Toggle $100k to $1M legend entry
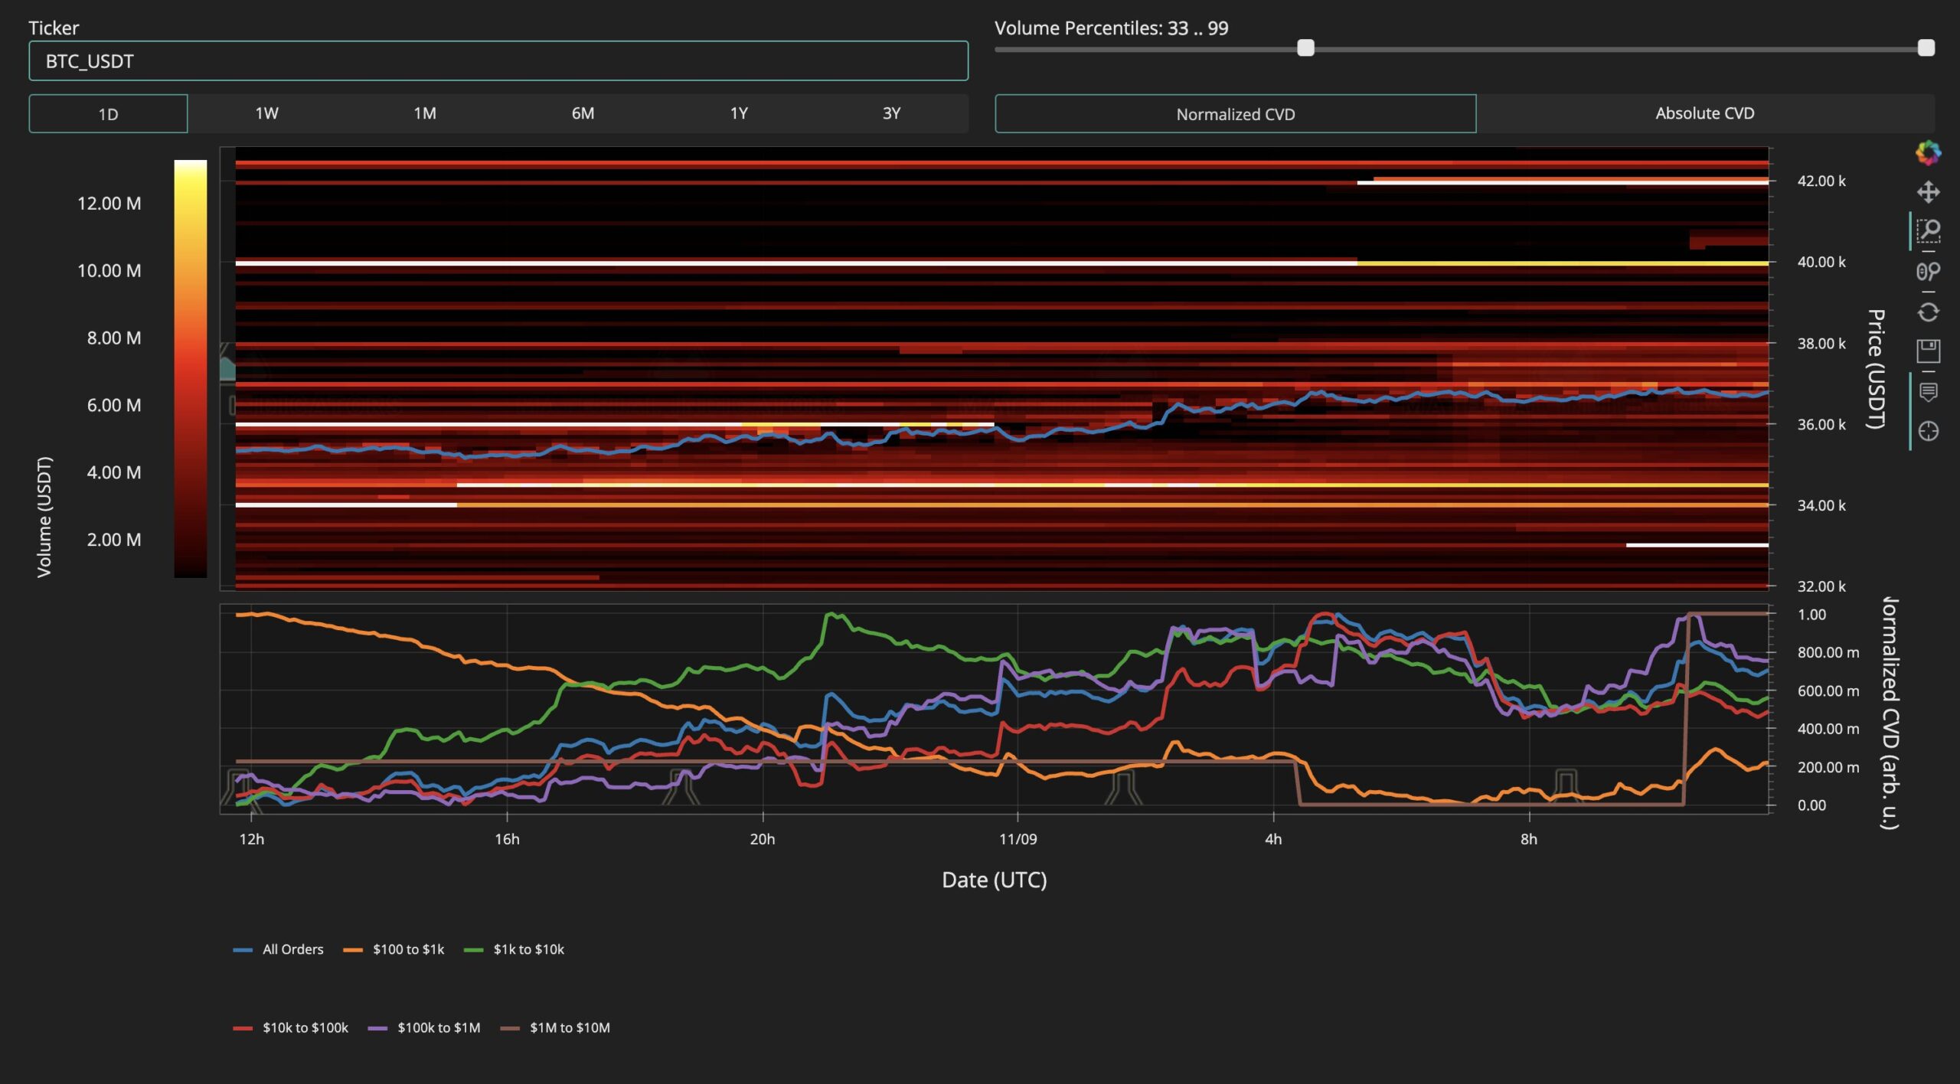 tap(424, 1027)
